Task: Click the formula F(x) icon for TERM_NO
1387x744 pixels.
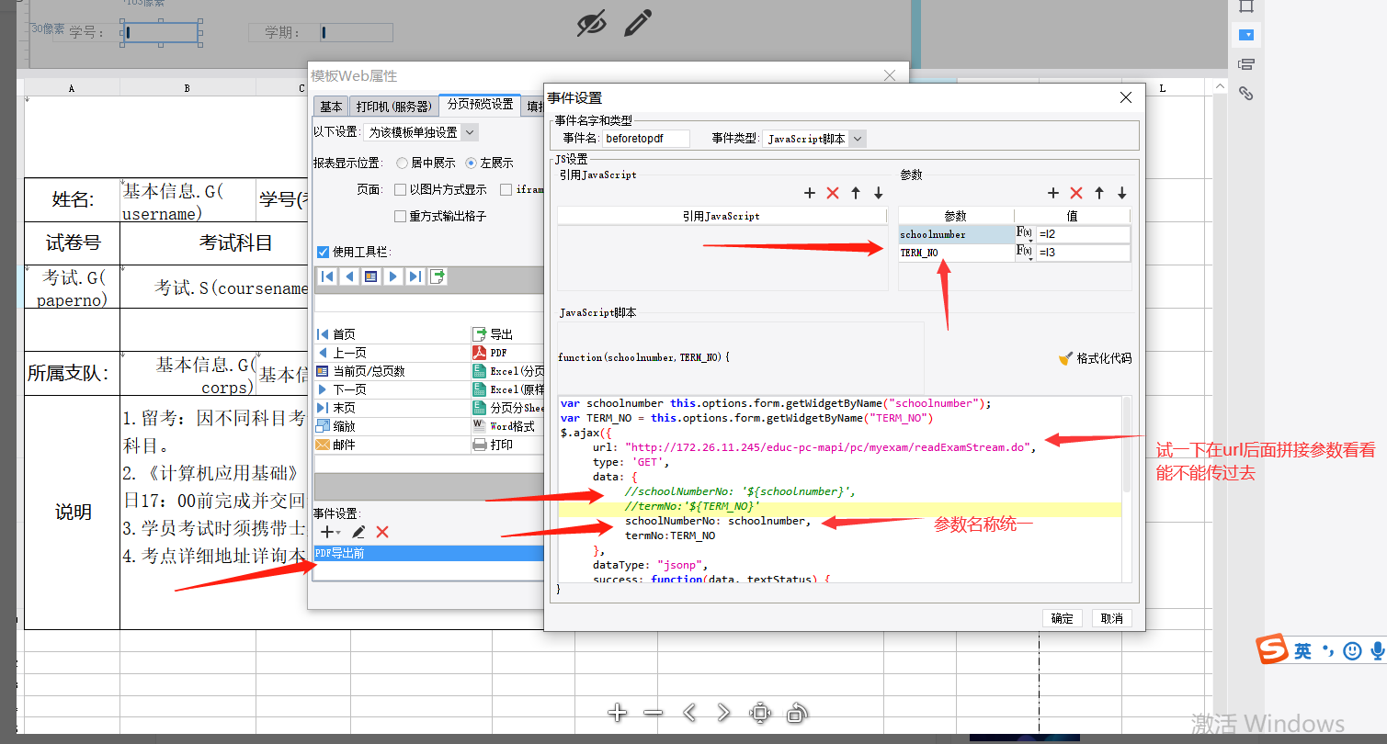Action: (x=1024, y=253)
